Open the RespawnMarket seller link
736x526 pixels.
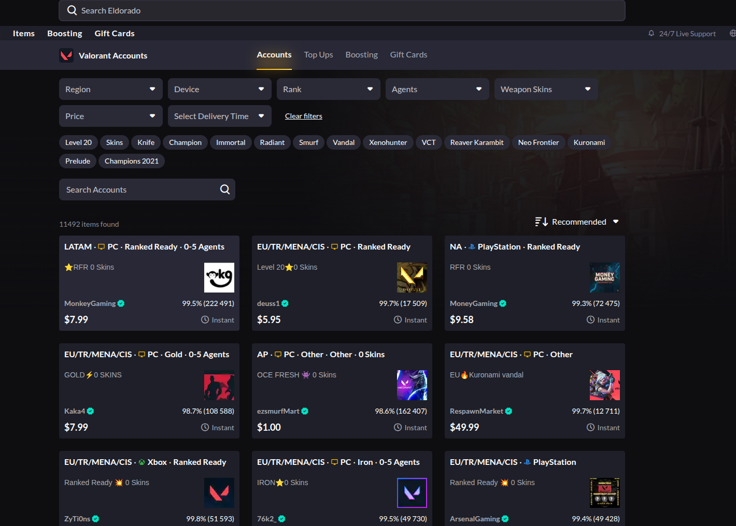476,411
